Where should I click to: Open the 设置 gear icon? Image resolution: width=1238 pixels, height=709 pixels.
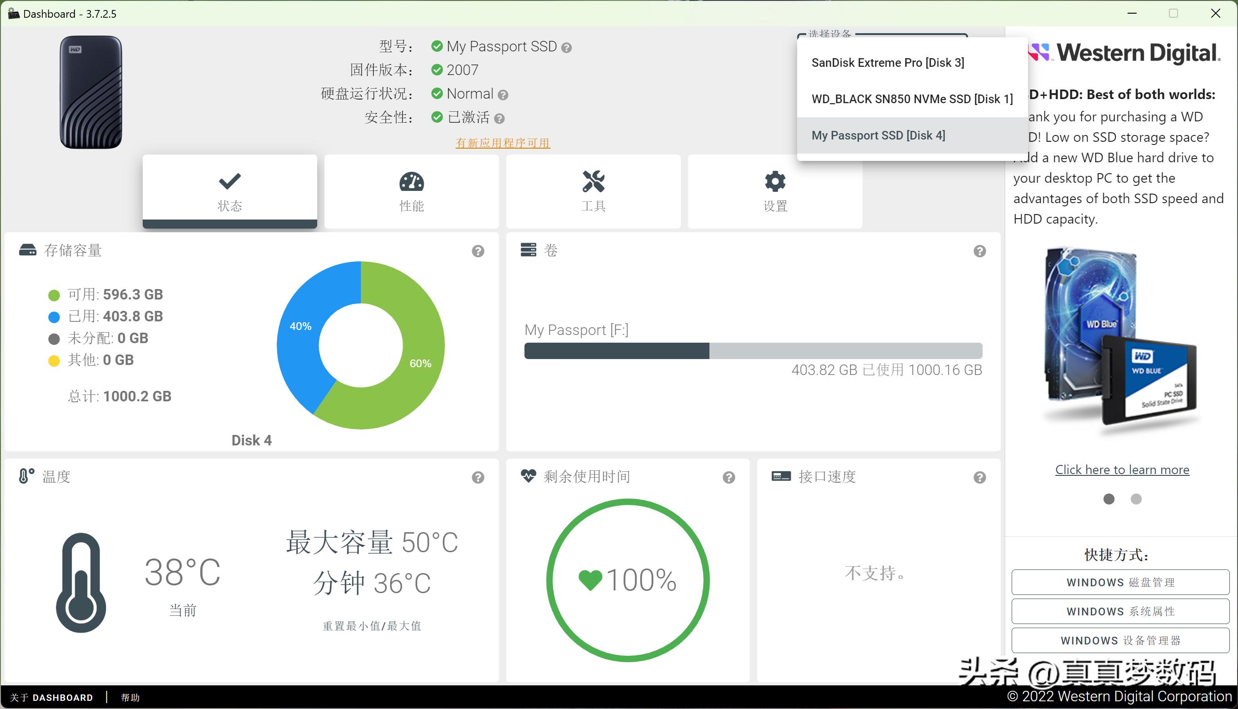tap(774, 182)
